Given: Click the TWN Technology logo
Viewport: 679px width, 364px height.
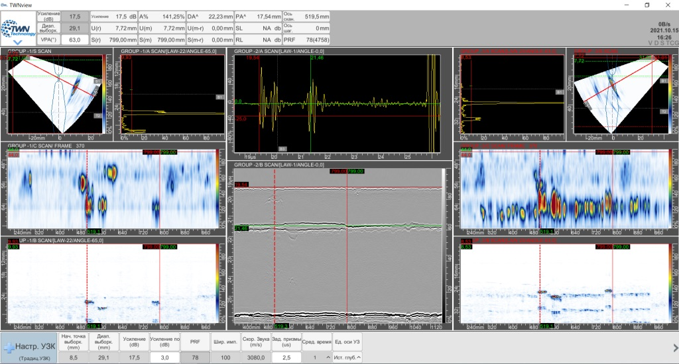Looking at the screenshot, I should tap(18, 28).
